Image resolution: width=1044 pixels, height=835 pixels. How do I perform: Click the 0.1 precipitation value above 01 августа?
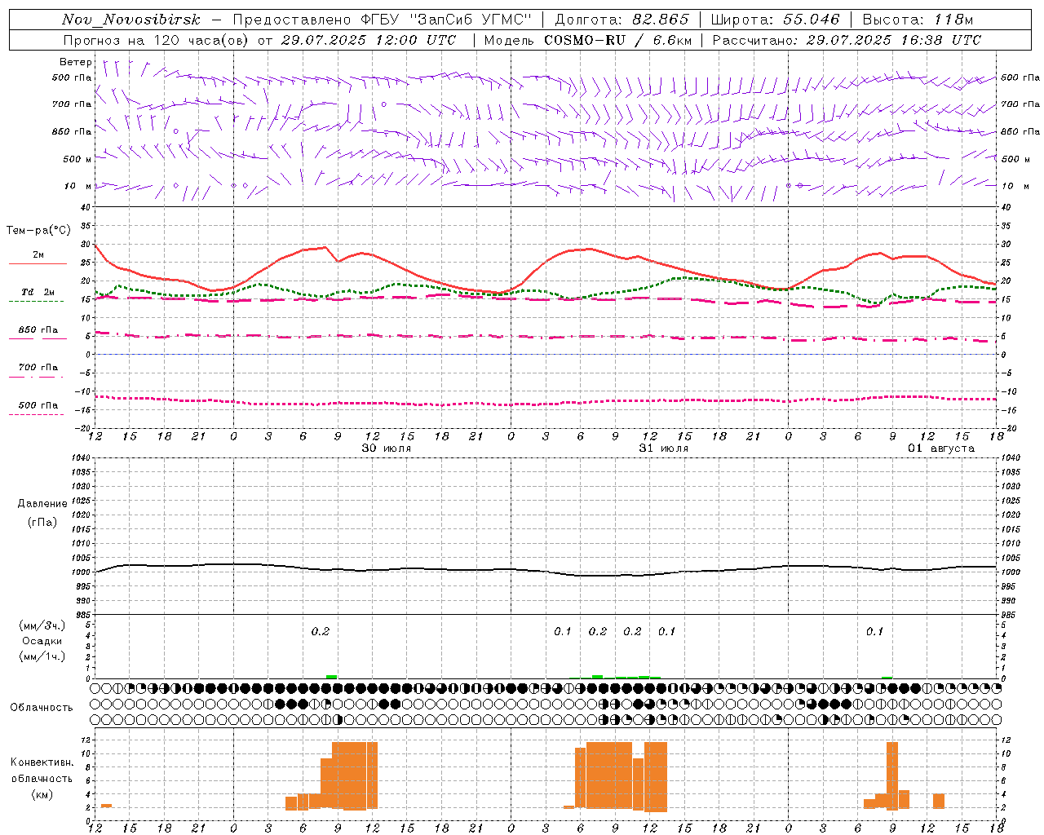point(874,631)
